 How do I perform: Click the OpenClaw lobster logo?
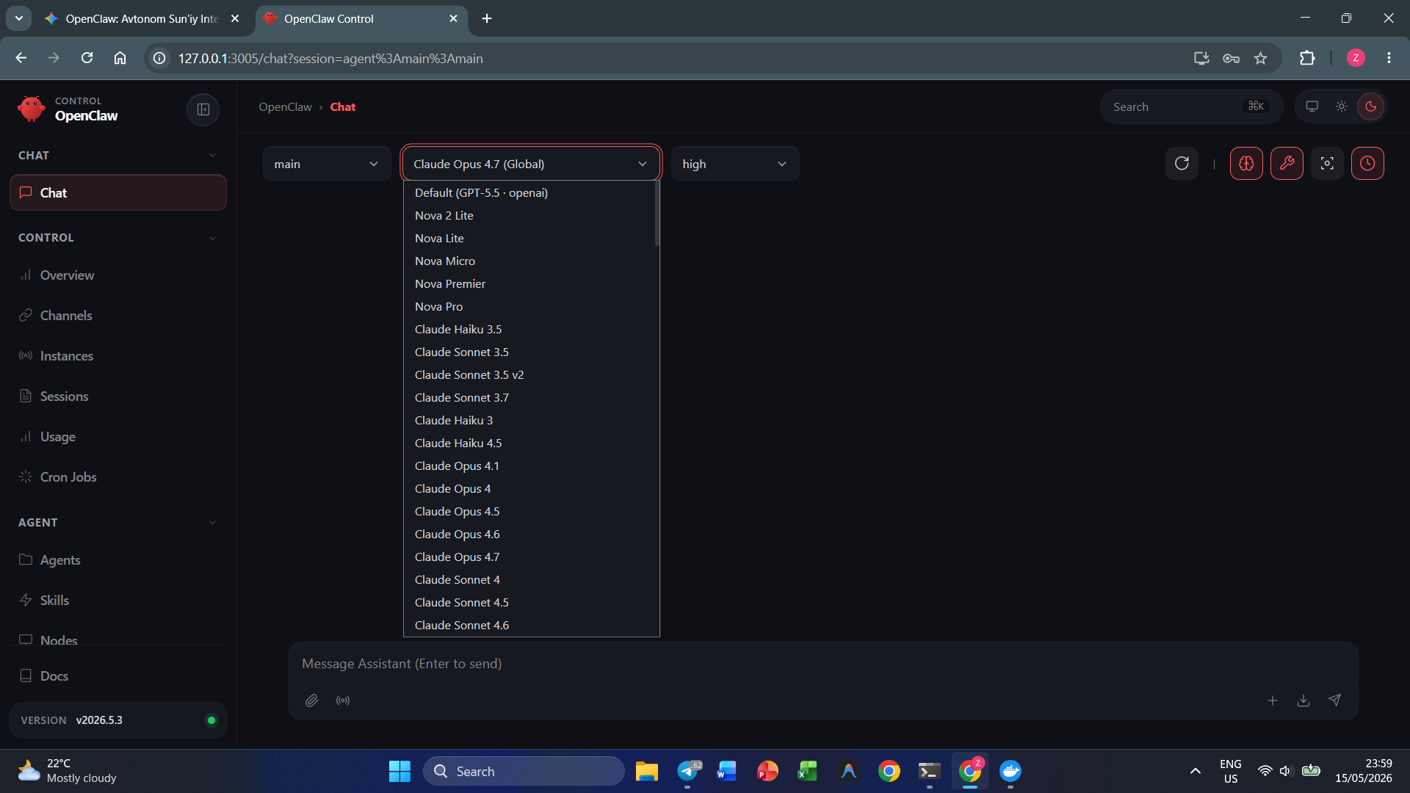pos(31,109)
